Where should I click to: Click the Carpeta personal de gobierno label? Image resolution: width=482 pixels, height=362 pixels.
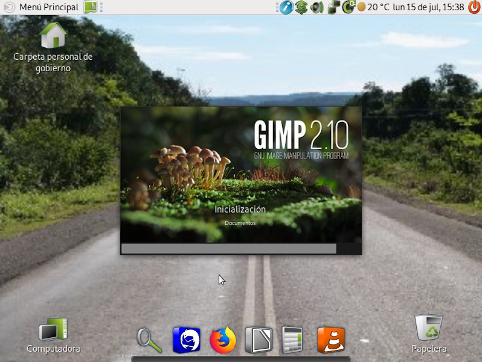[53, 62]
